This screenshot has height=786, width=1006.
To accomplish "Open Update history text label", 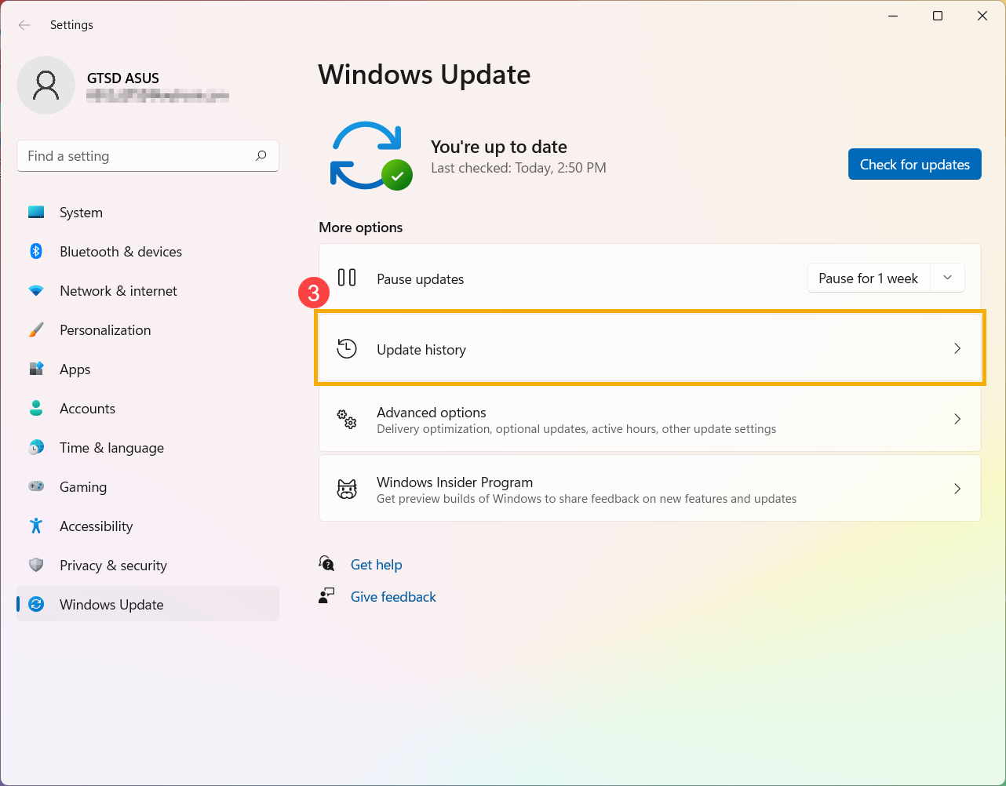I will click(421, 350).
